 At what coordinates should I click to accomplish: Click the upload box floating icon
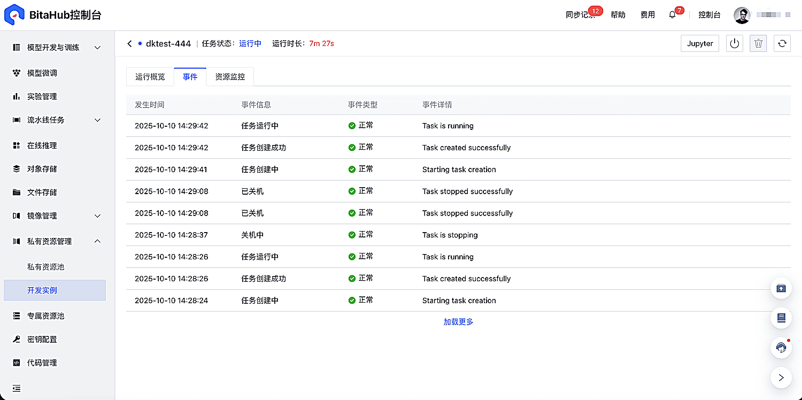coord(781,289)
